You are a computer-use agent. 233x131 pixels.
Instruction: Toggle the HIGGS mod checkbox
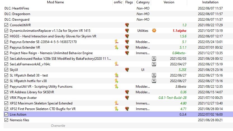6,36
